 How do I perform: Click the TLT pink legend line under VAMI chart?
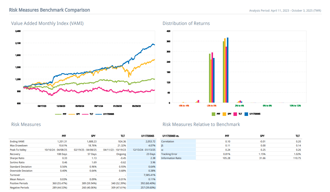[85, 114]
